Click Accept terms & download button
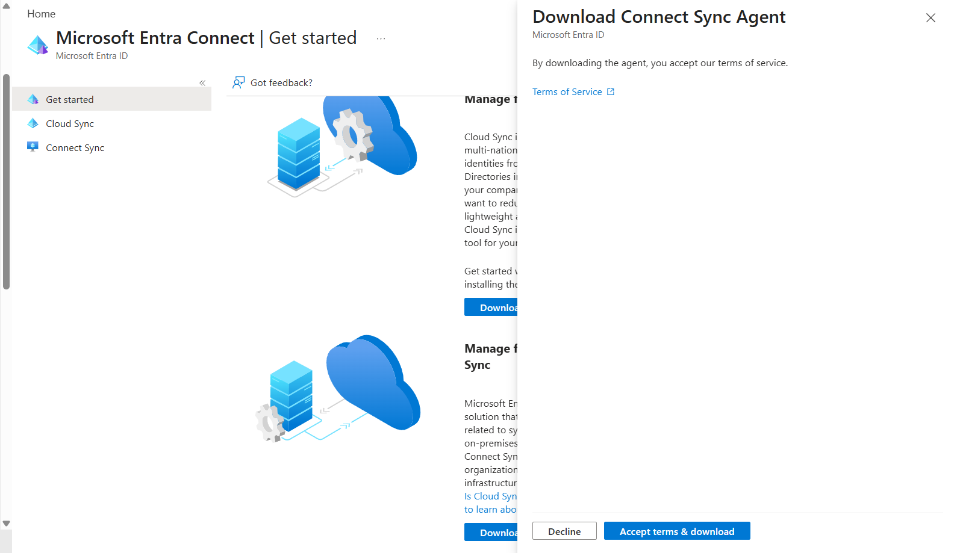The image size is (957, 553). [x=677, y=531]
